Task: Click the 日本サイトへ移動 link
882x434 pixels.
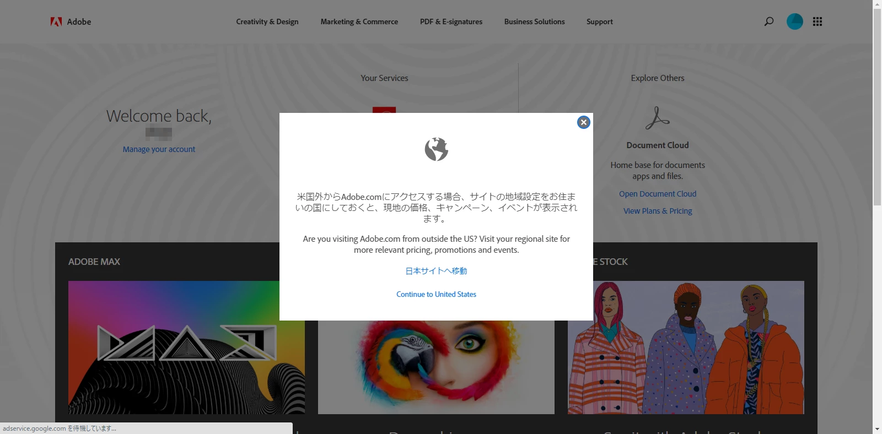Action: click(x=436, y=271)
